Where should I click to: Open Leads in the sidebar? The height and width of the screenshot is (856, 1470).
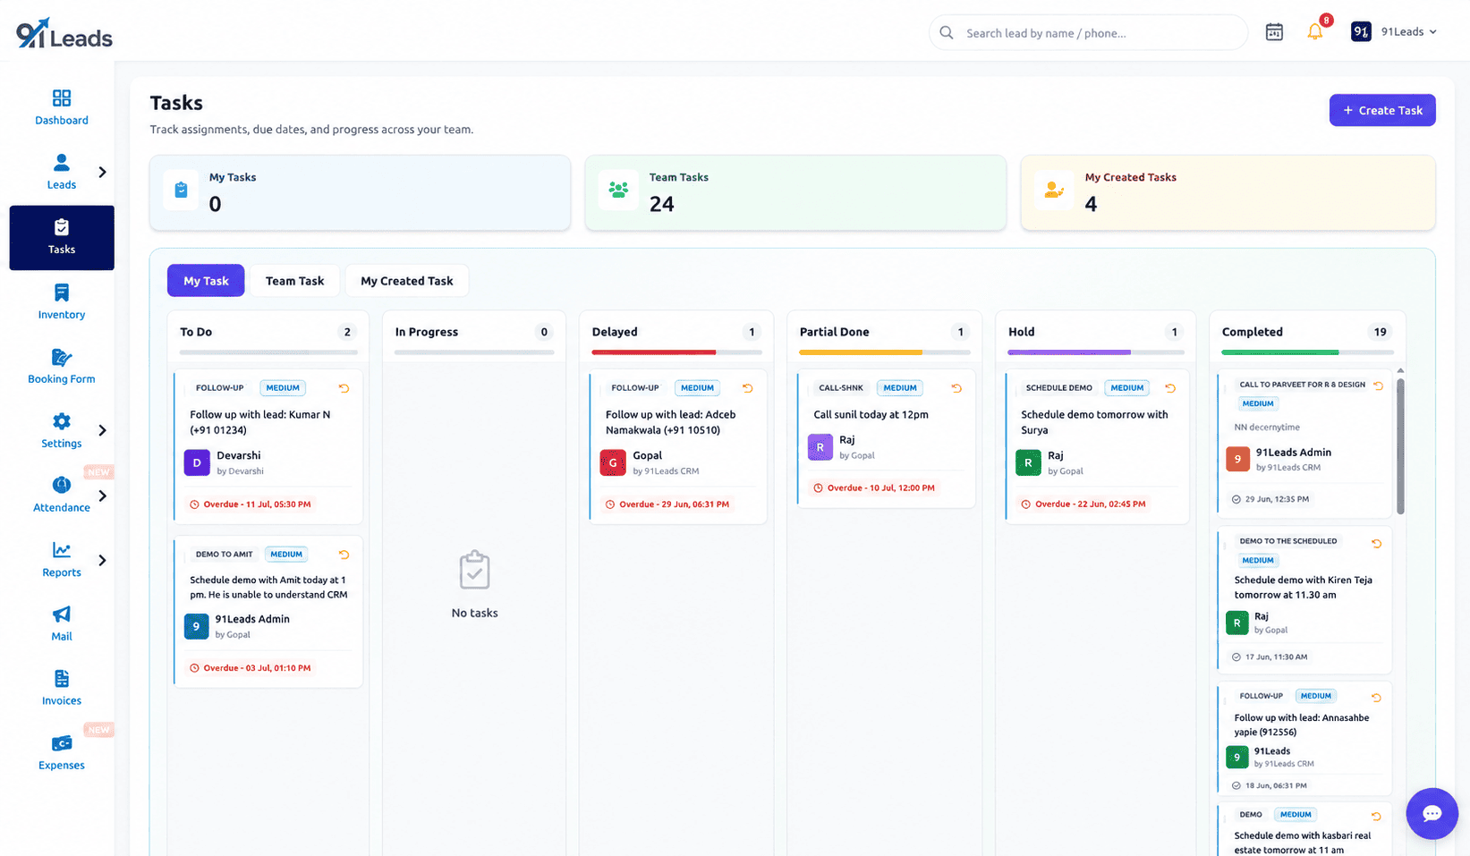(x=62, y=172)
